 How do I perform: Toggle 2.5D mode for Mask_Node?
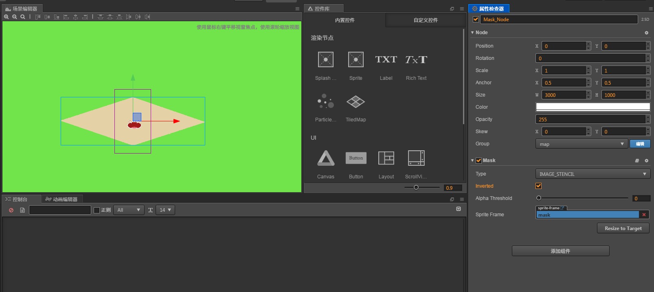(x=645, y=19)
